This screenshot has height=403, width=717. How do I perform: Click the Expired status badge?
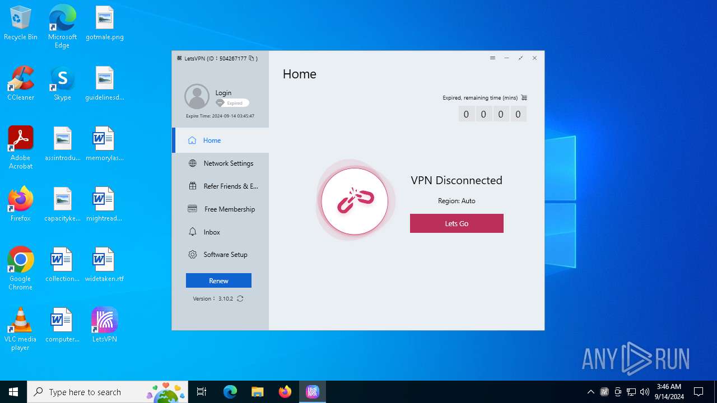pyautogui.click(x=232, y=103)
